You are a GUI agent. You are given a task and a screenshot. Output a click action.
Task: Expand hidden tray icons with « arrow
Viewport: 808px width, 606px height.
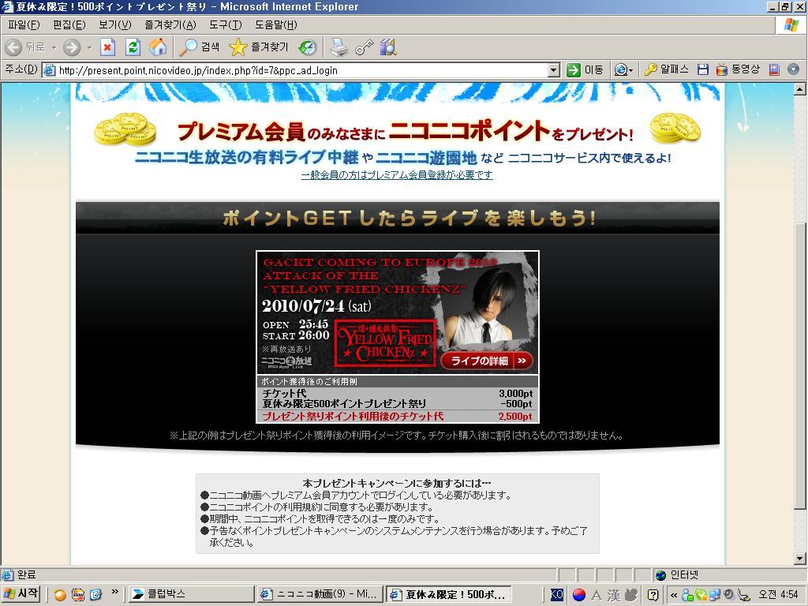(x=674, y=595)
